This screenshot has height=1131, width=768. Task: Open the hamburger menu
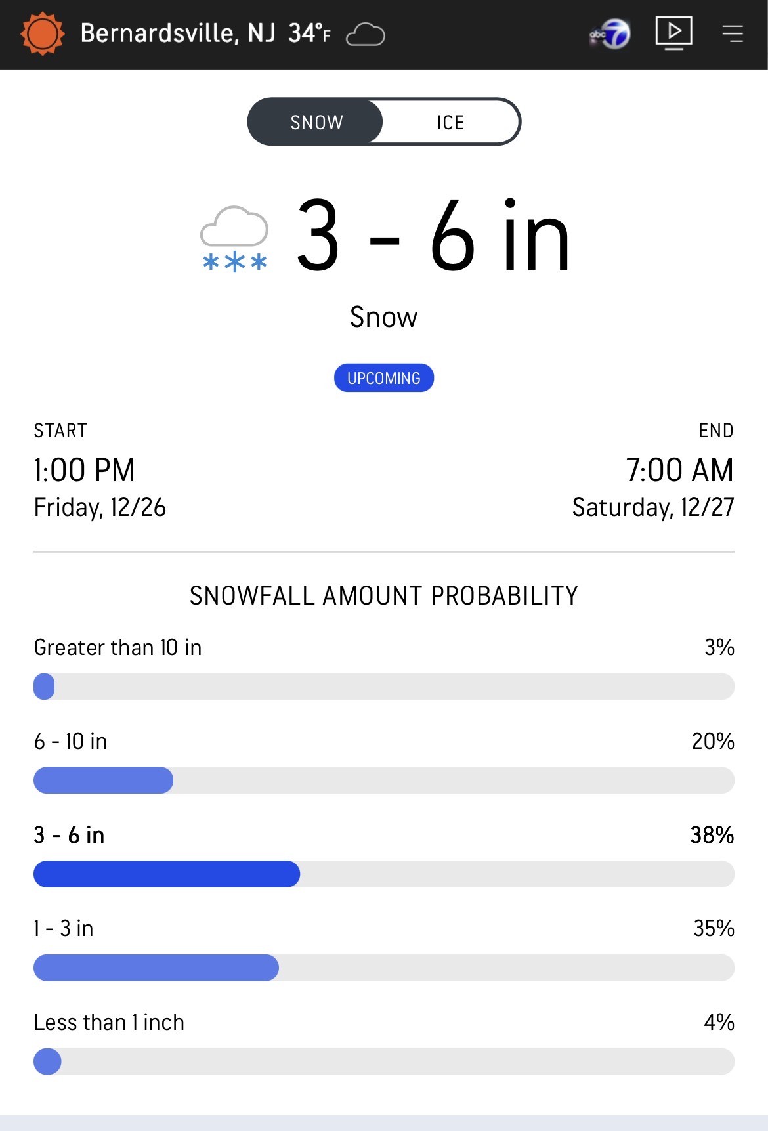[733, 33]
